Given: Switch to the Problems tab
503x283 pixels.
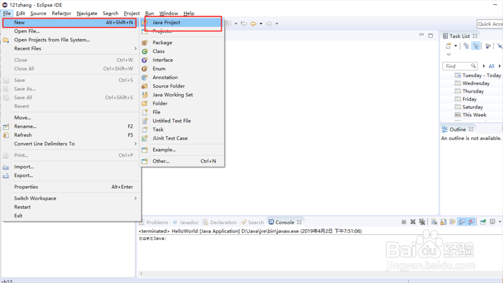Looking at the screenshot, I should [x=154, y=222].
